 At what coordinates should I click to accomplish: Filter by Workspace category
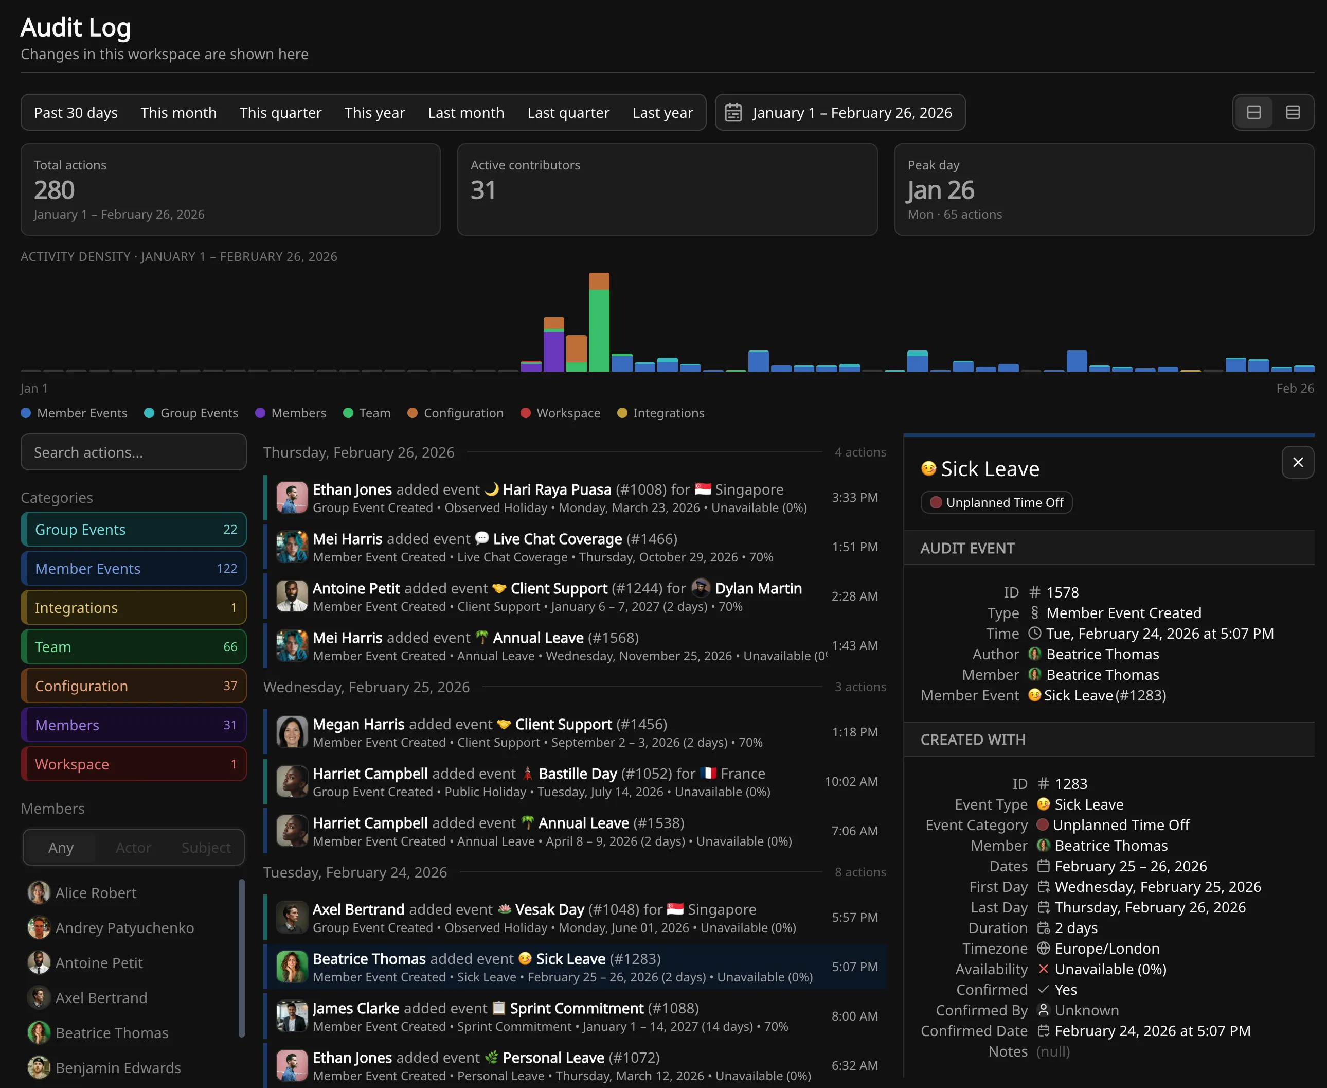133,764
